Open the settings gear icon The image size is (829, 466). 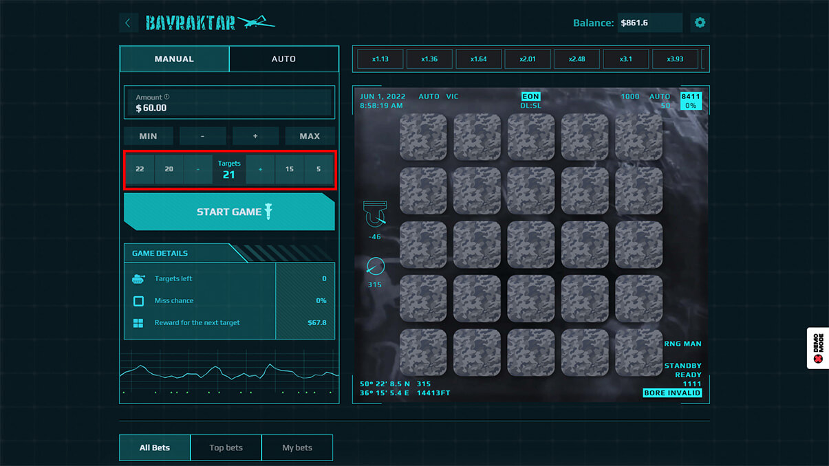point(700,23)
